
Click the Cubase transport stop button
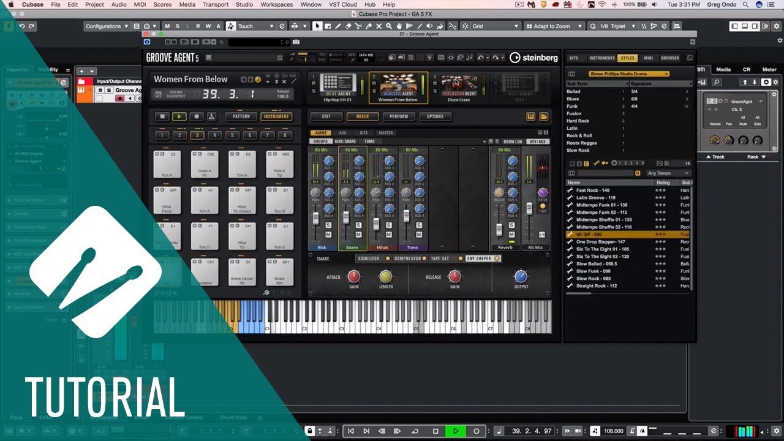[435, 431]
